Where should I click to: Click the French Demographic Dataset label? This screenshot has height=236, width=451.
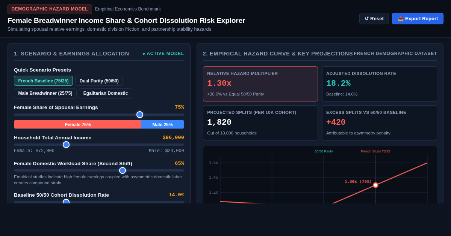395,54
